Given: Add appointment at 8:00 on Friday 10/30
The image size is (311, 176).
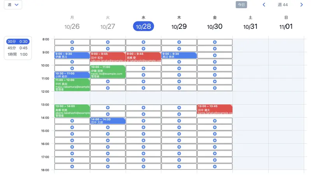Looking at the screenshot, I should 215,42.
